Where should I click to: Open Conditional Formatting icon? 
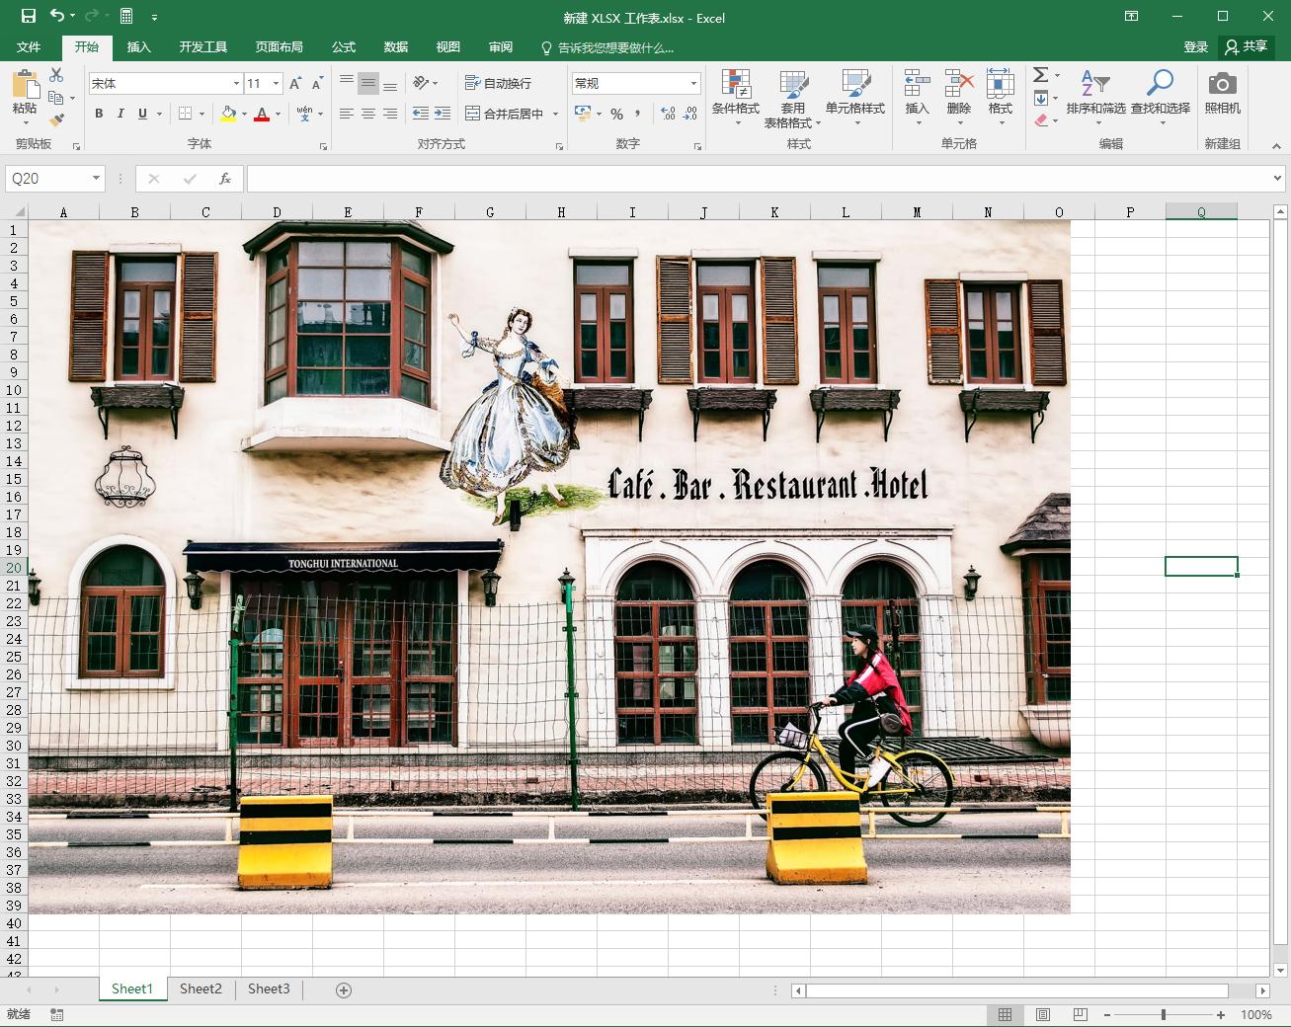[x=735, y=85]
